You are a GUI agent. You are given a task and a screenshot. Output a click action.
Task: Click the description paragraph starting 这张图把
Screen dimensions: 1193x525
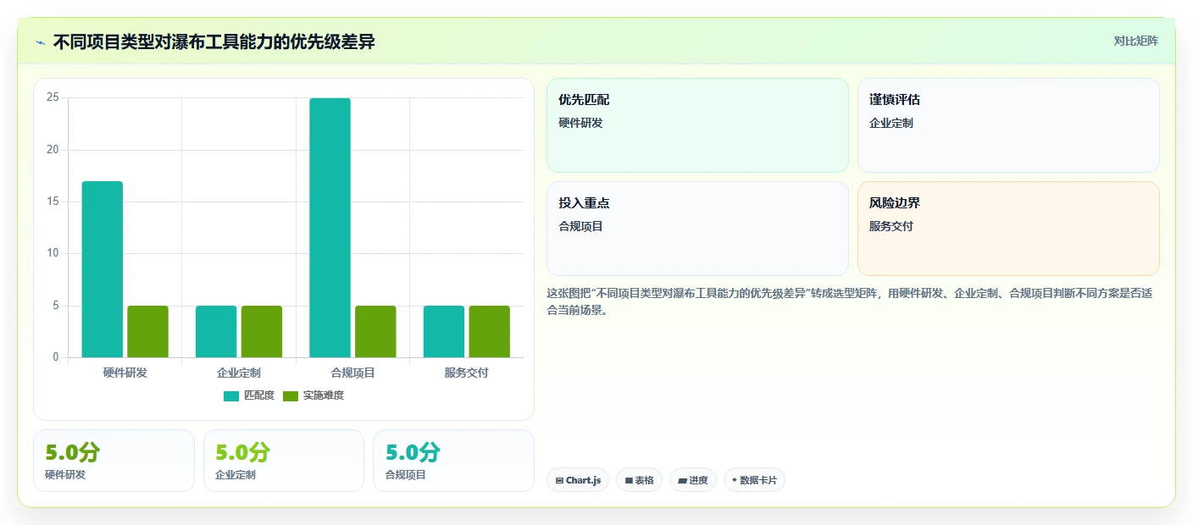pyautogui.click(x=849, y=301)
